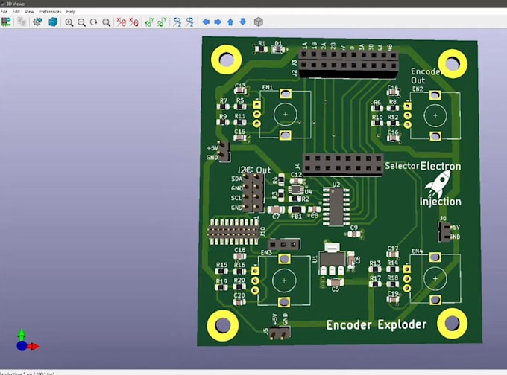Click the 'I2C Out' label on the board

tap(254, 170)
